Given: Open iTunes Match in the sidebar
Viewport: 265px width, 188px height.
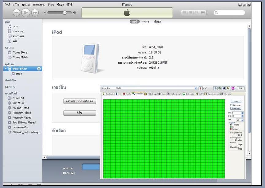Looking at the screenshot, I should [20, 57].
